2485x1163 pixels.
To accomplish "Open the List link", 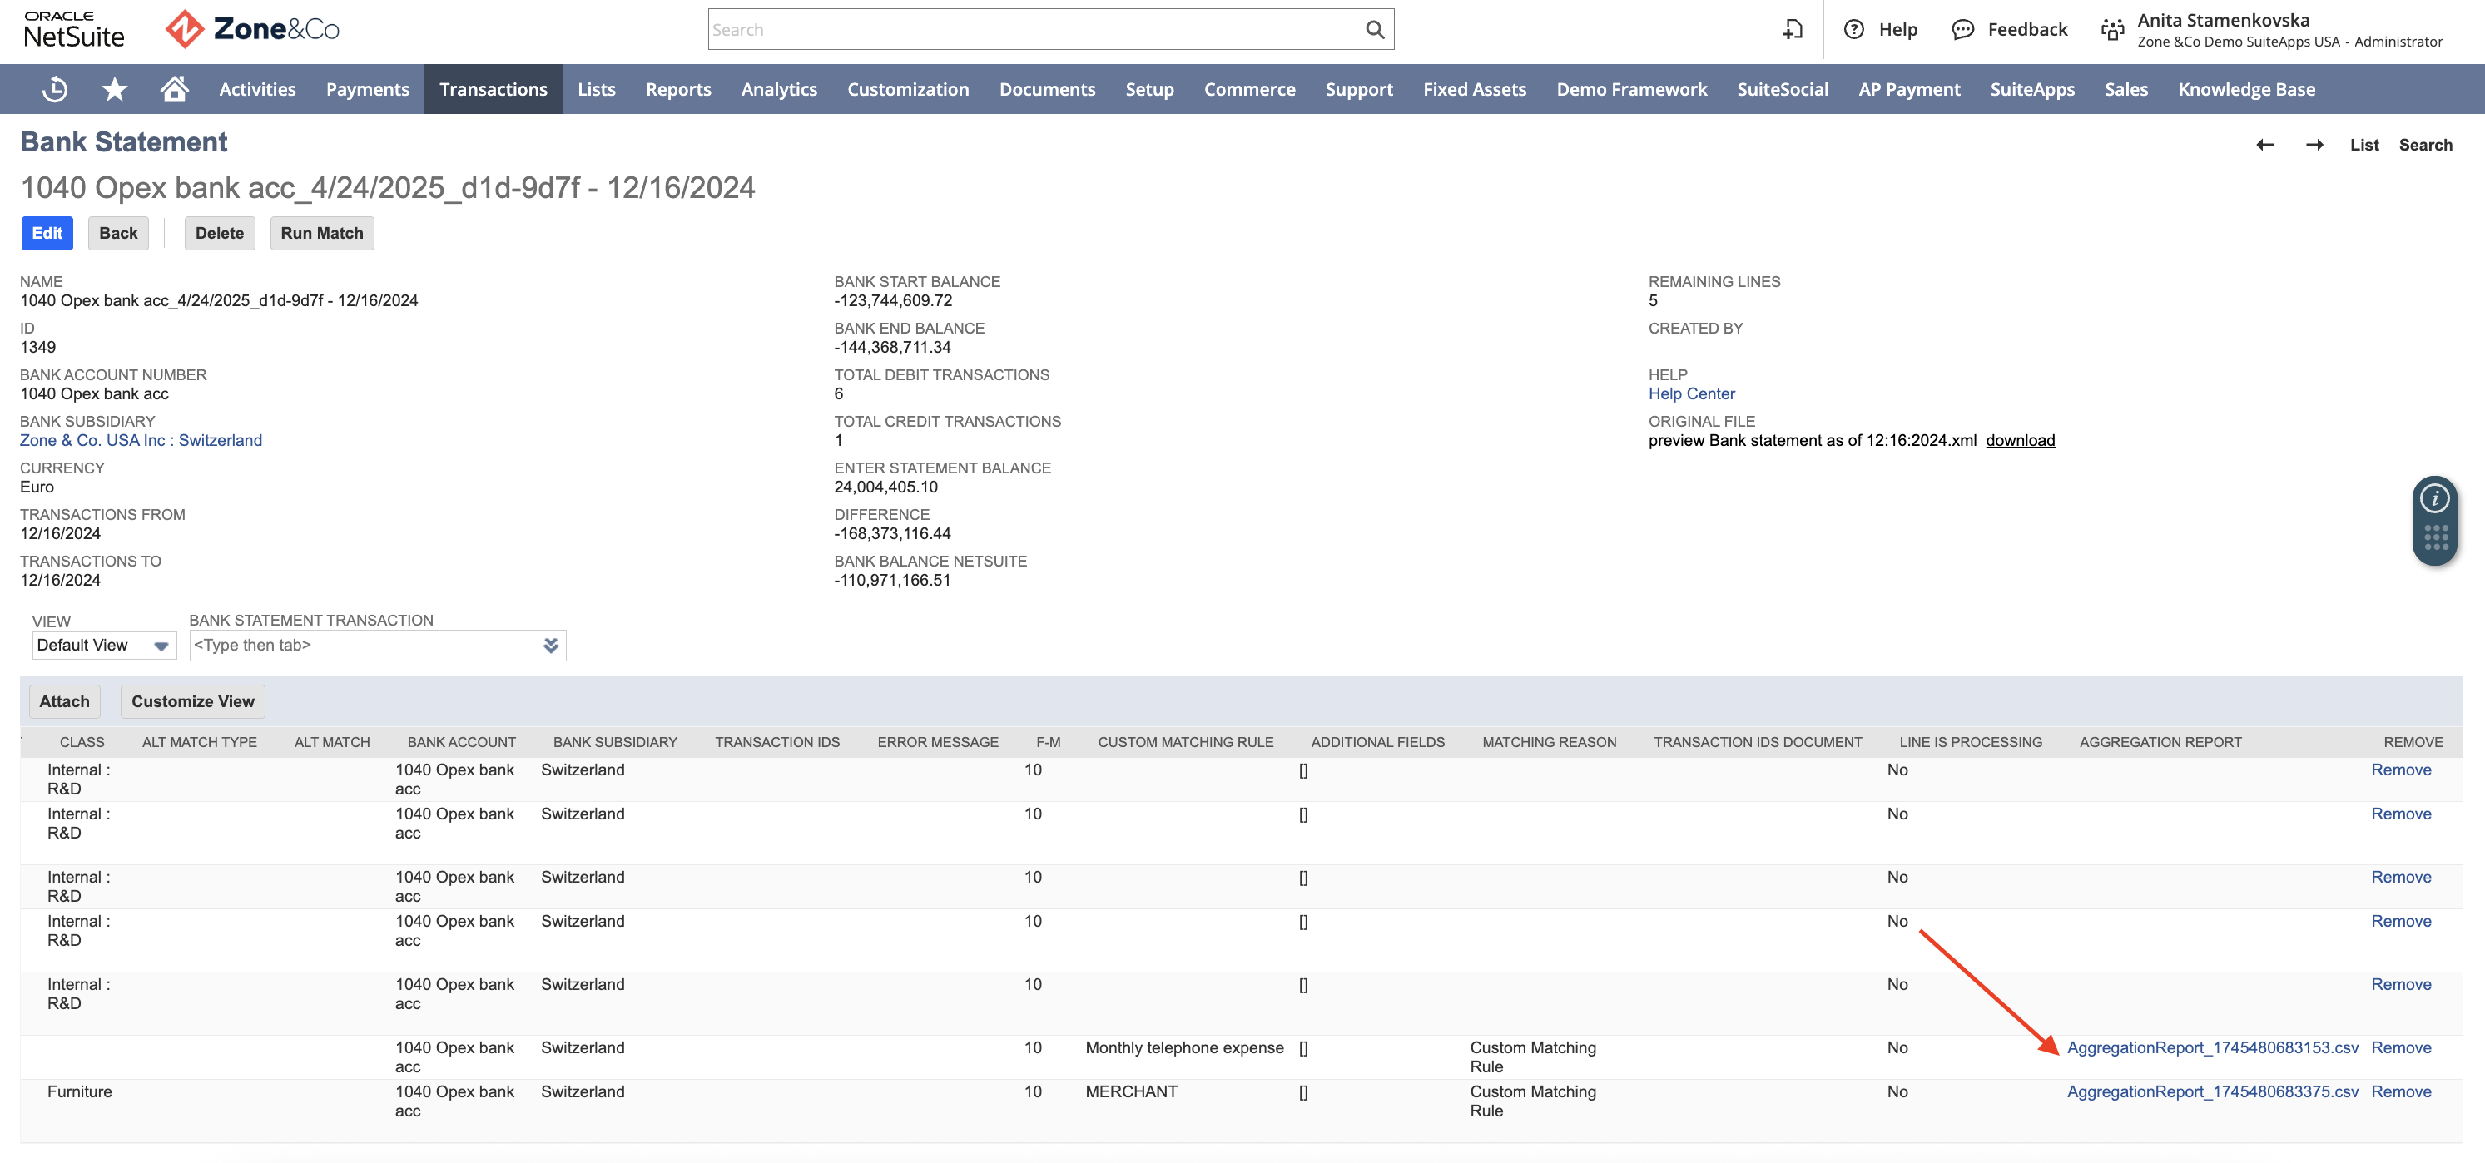I will (2363, 145).
